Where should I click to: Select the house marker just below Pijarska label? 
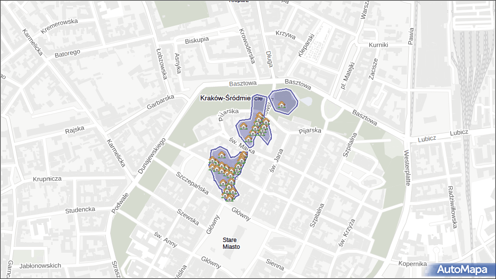[x=243, y=127]
